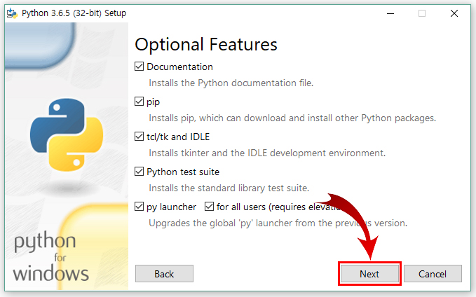Click the 'Optional Features' heading

click(206, 45)
